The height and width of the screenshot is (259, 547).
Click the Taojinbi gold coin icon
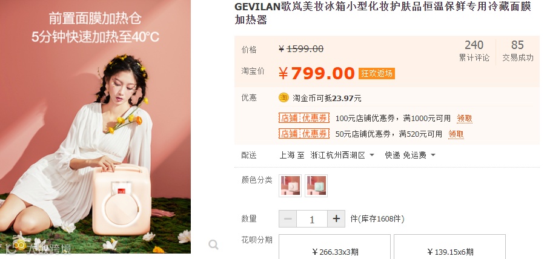[x=283, y=97]
